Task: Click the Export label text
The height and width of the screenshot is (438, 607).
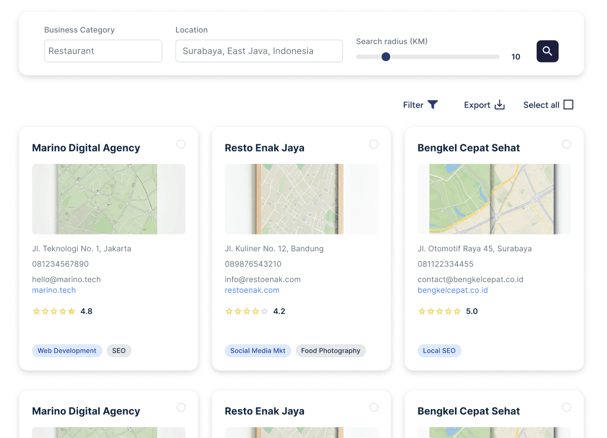Action: coord(477,105)
